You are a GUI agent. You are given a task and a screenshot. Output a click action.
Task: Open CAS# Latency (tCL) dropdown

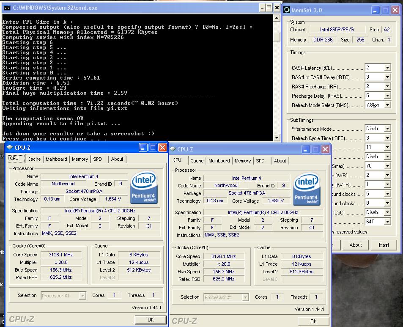(x=387, y=68)
